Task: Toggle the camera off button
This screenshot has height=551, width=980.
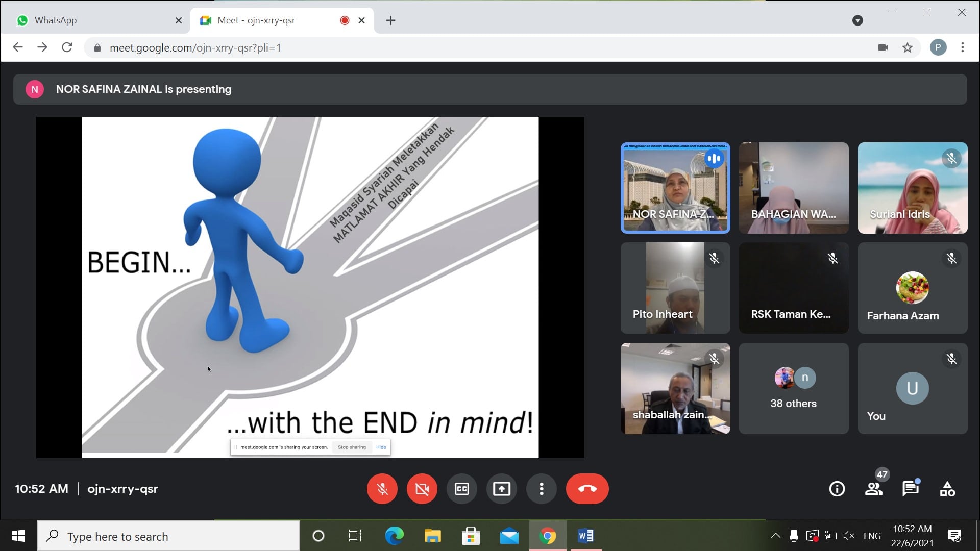Action: (x=421, y=488)
